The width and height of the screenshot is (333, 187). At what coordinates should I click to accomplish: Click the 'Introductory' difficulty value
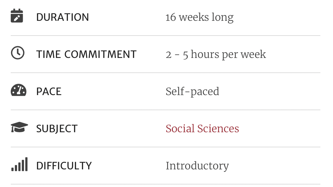click(197, 166)
